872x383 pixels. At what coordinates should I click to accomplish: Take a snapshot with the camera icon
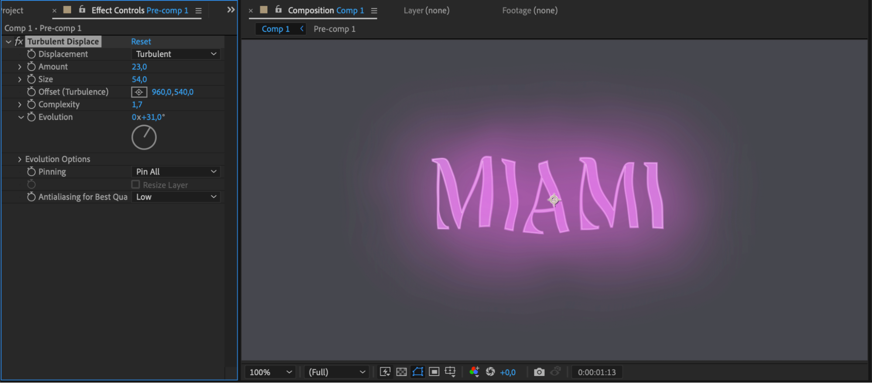coord(539,372)
